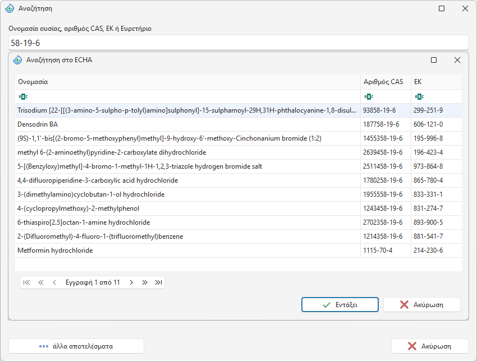Sort by Αριθμός CAS column header
477x362 pixels.
[x=386, y=82]
